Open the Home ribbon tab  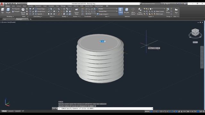[x=8, y=6]
